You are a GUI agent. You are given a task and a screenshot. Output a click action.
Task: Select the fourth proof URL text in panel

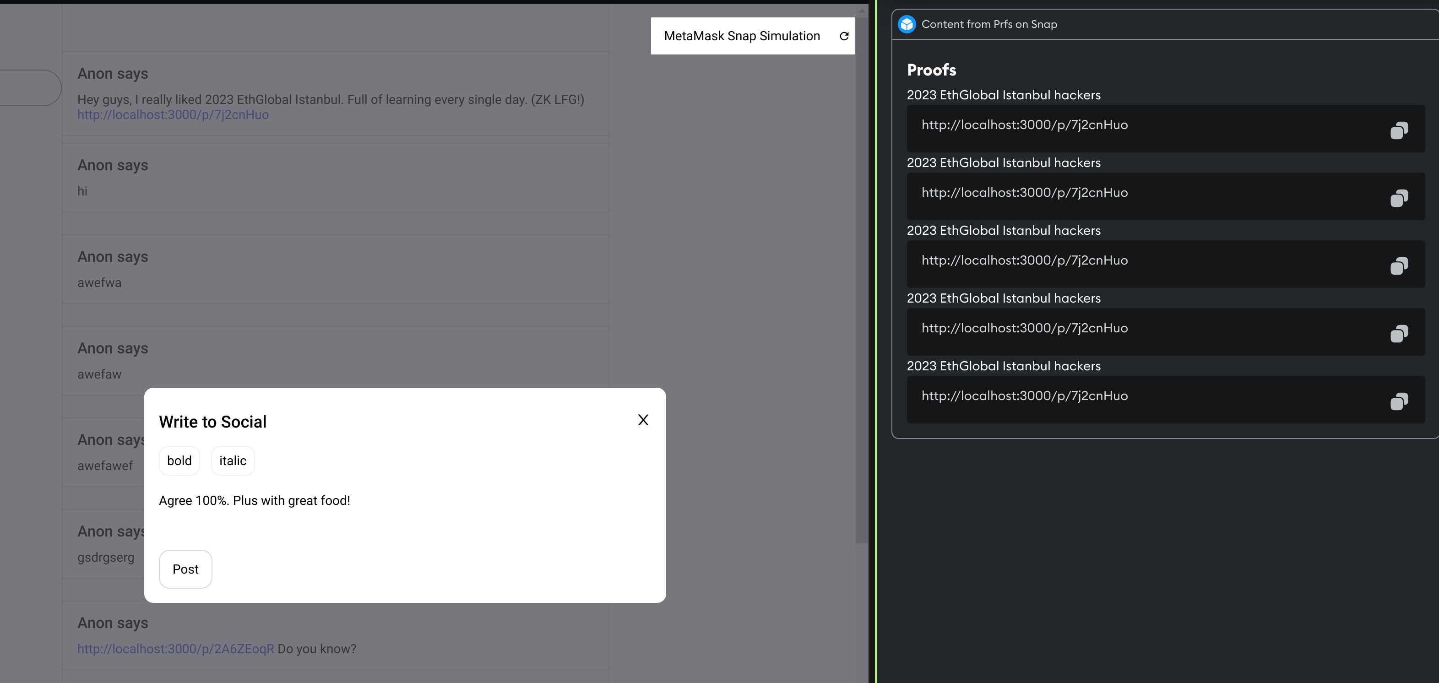pos(1025,328)
